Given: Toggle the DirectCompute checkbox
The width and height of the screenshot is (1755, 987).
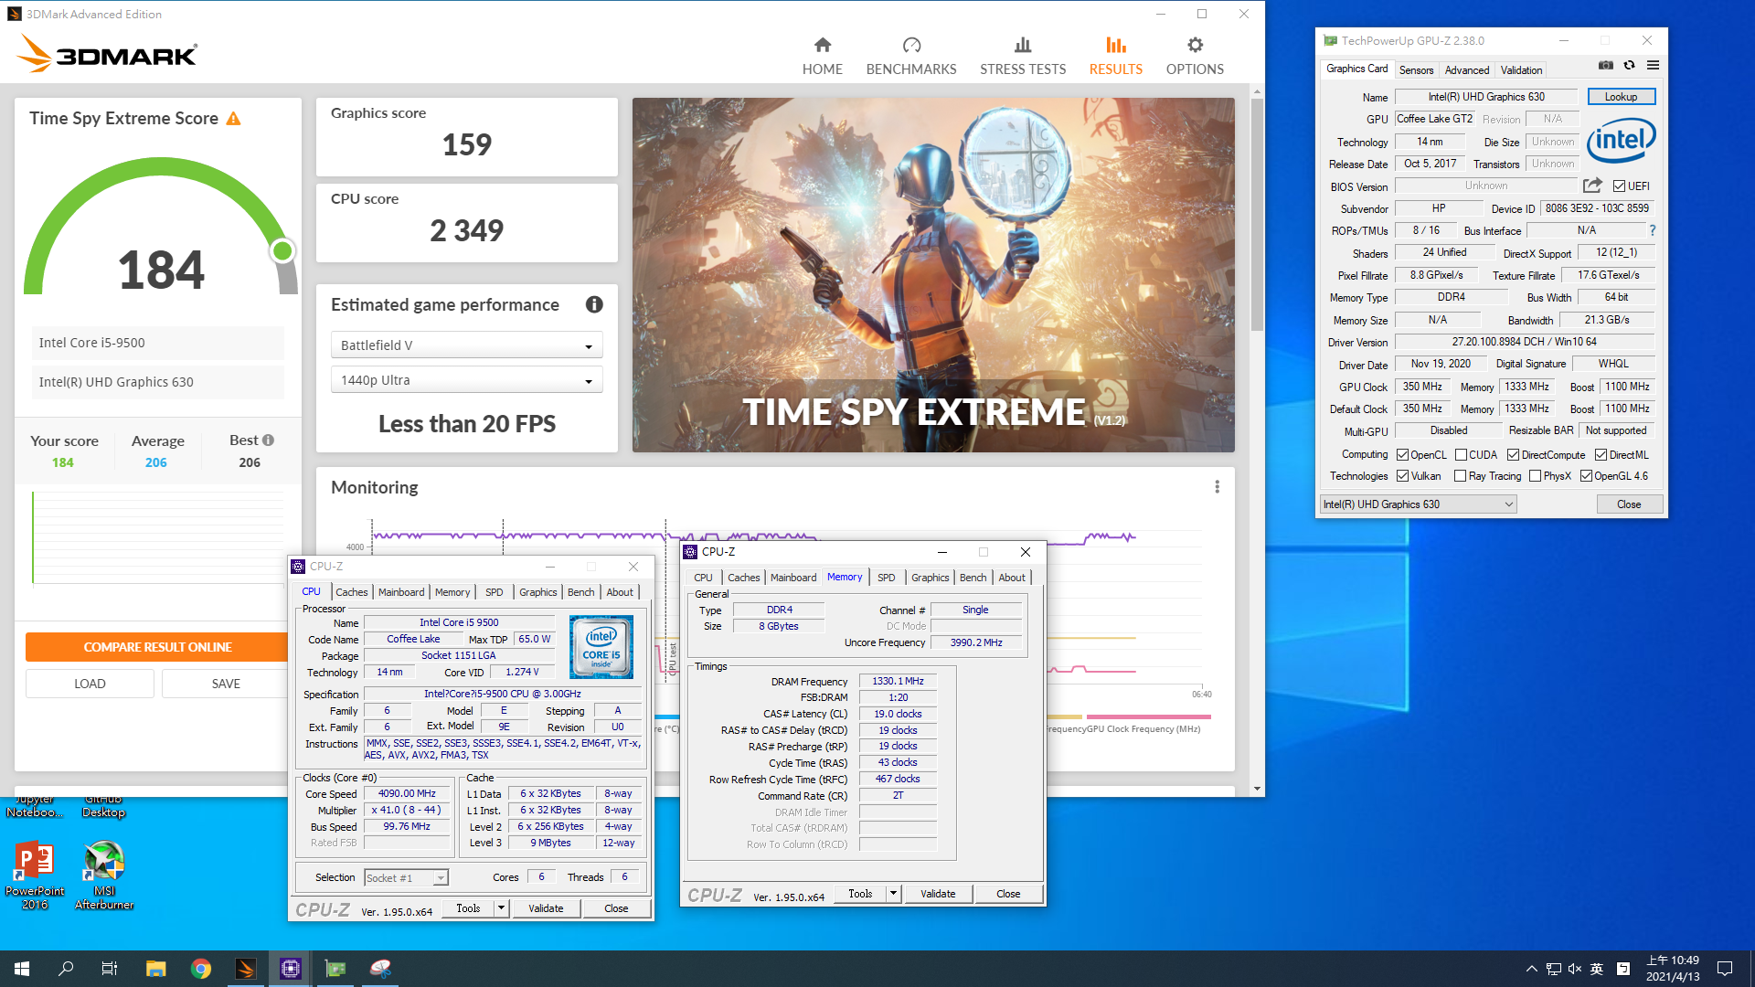Looking at the screenshot, I should 1513,454.
